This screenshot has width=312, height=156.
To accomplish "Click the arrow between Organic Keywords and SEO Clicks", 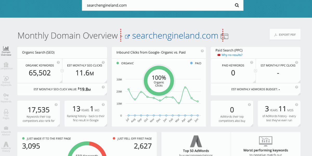I will click(62, 70).
